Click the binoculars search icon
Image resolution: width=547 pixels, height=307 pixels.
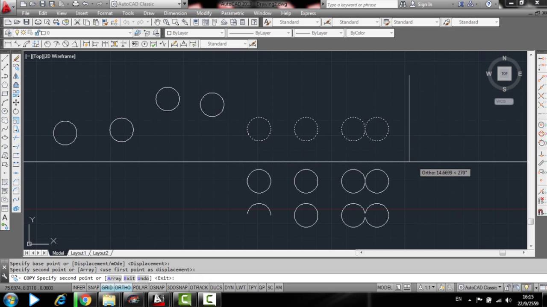coord(403,4)
